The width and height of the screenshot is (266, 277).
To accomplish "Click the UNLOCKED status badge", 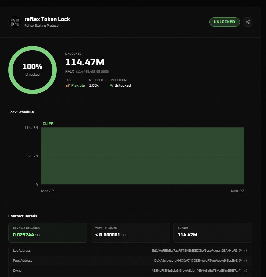I will click(224, 22).
